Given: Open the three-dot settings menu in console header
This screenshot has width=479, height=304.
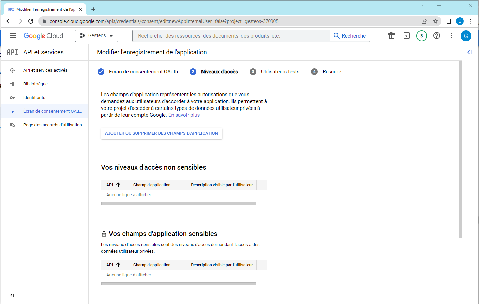Looking at the screenshot, I should (452, 35).
